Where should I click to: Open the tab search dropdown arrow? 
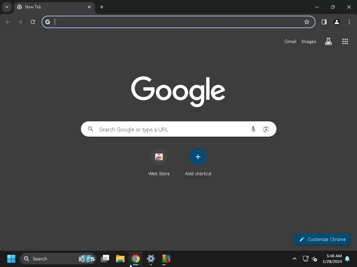[7, 7]
